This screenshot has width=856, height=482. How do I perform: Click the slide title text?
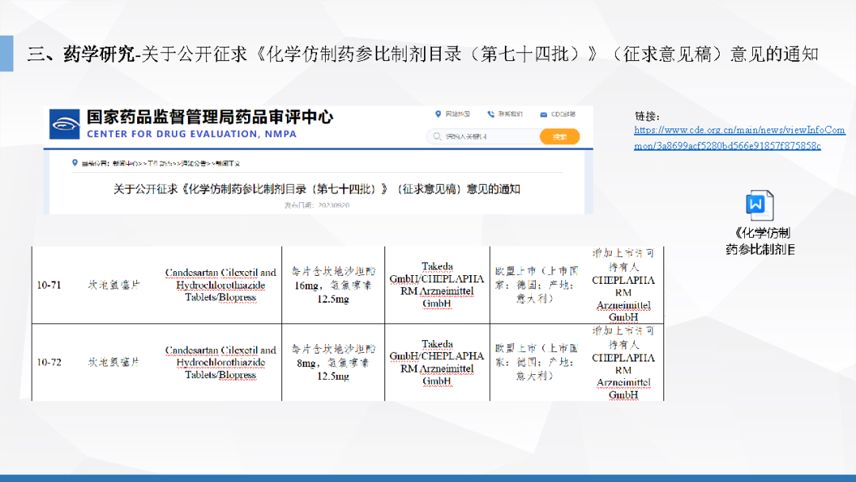coord(422,54)
